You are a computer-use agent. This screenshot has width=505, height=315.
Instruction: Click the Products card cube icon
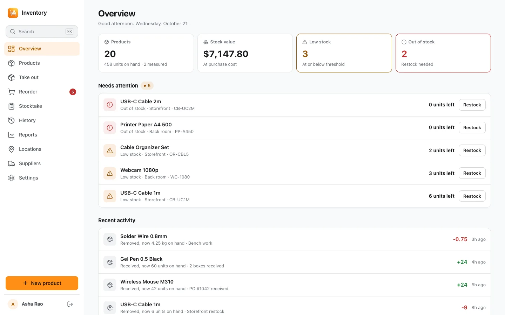pyautogui.click(x=107, y=42)
